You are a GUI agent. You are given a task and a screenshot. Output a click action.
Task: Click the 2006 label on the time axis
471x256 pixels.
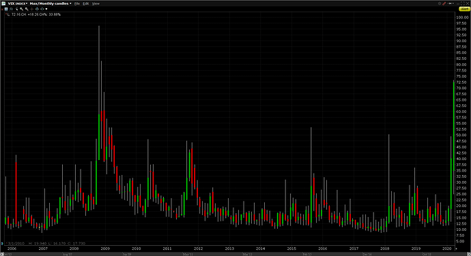tap(12, 249)
